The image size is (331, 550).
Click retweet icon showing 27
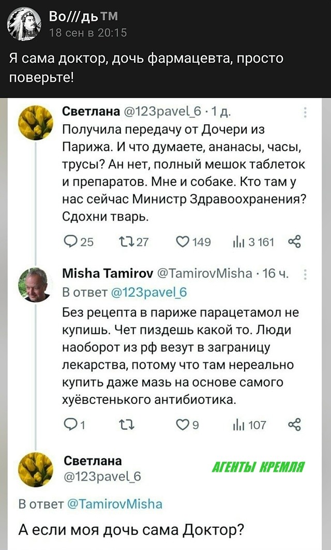tap(126, 242)
